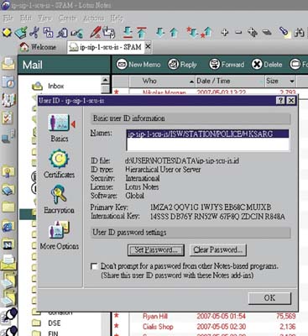Click the Clear Password button
Viewport: 308px width, 336px height.
click(218, 249)
